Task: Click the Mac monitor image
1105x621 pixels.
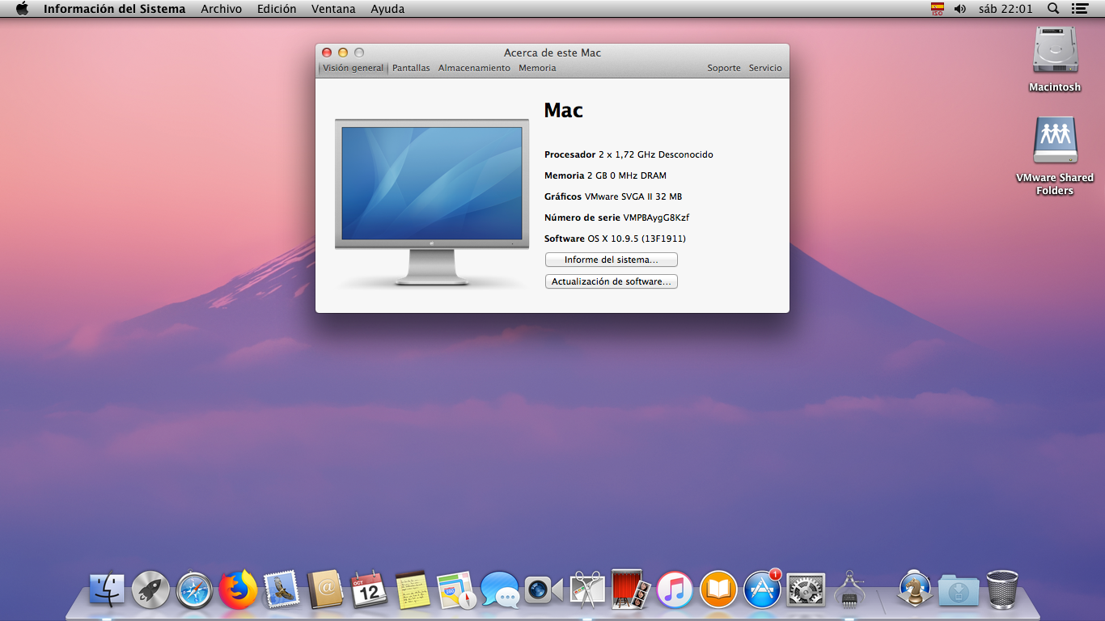Action: coord(432,202)
